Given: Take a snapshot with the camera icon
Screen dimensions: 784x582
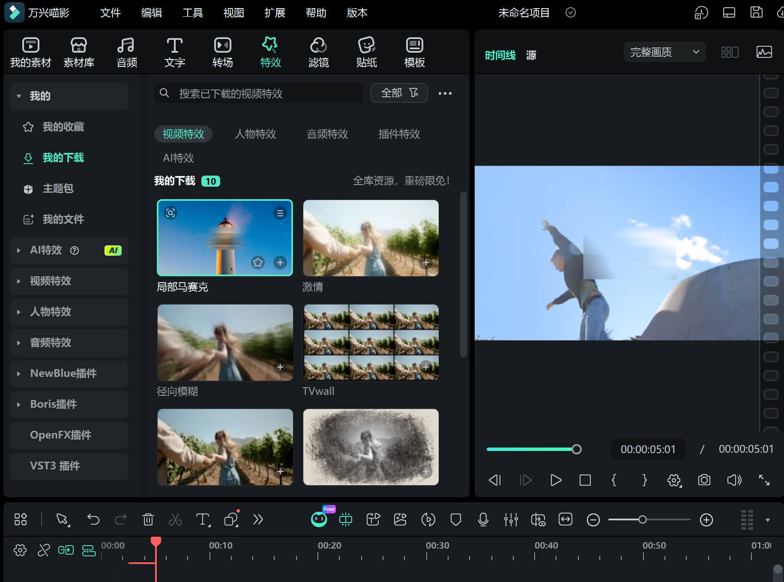Looking at the screenshot, I should pyautogui.click(x=704, y=480).
